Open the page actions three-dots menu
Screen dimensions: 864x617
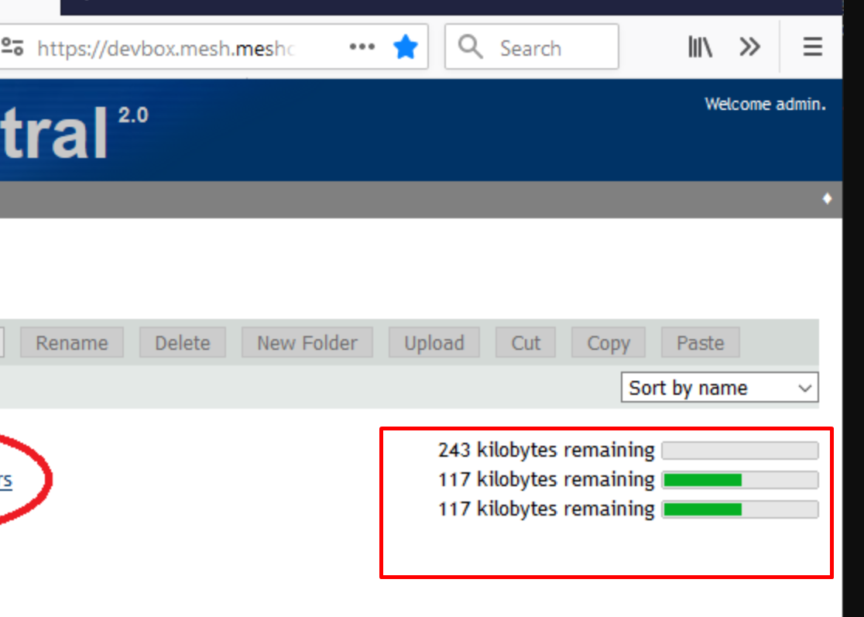coord(362,46)
